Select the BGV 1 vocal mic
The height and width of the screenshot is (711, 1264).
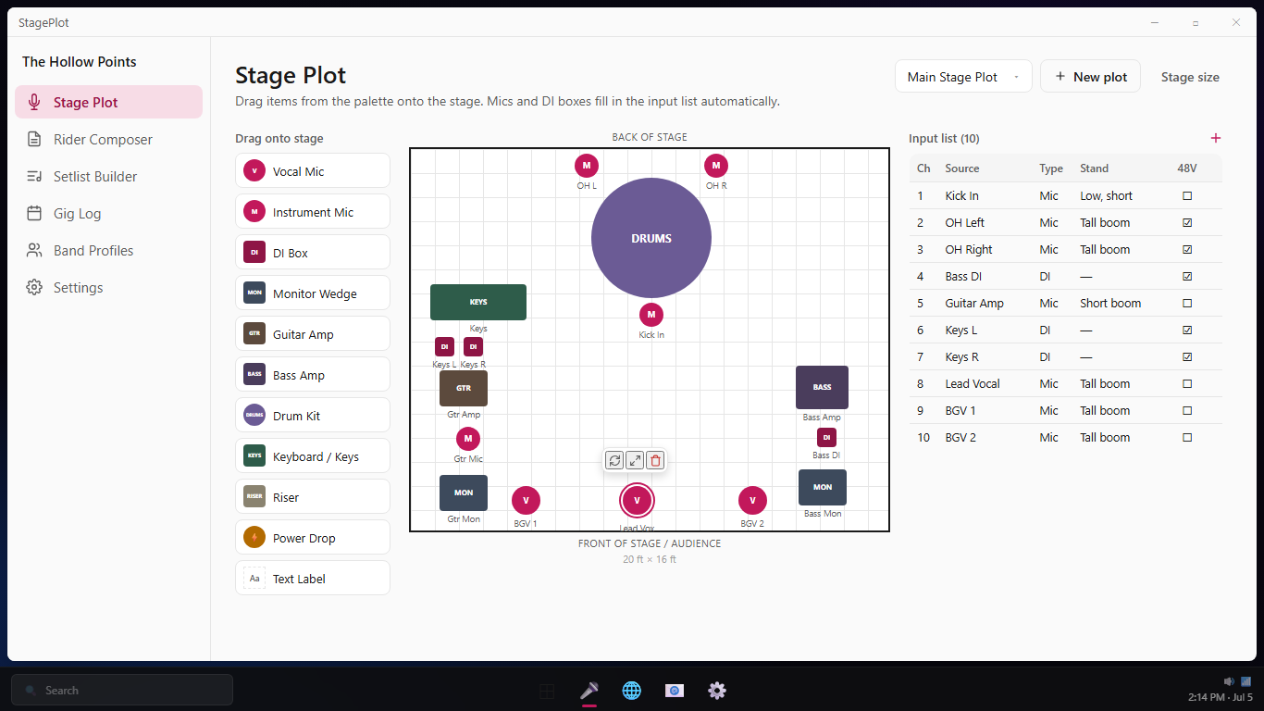526,501
